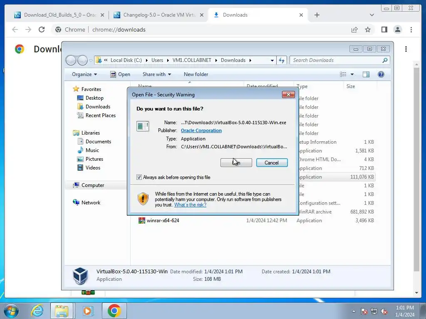Open the Oracle Corporation publisher link
This screenshot has width=426, height=319.
pyautogui.click(x=201, y=130)
